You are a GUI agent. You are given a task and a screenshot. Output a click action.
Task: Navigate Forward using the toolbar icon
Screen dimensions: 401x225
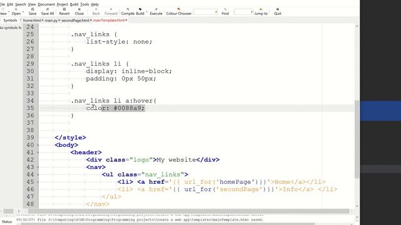coord(111,11)
